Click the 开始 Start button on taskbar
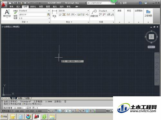The height and width of the screenshot is (120, 161). coord(4,116)
